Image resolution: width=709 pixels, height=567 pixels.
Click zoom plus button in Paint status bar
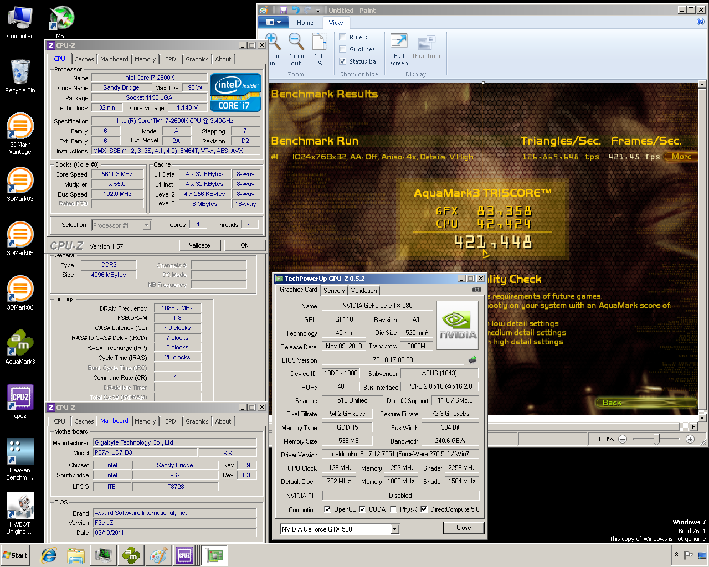pos(690,439)
